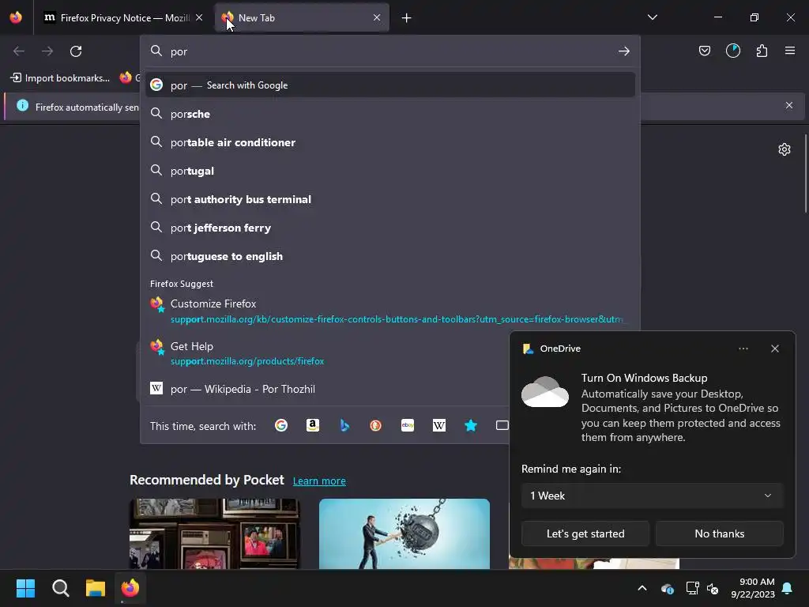Click No thanks in OneDrive prompt
Image resolution: width=809 pixels, height=607 pixels.
click(719, 533)
